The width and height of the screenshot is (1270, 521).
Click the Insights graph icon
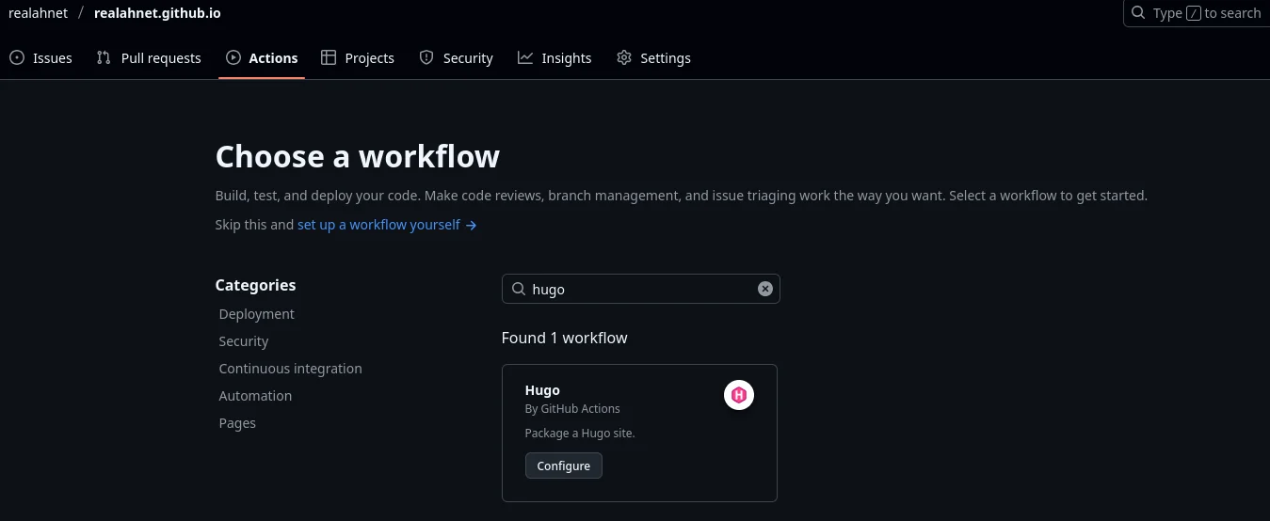click(525, 58)
